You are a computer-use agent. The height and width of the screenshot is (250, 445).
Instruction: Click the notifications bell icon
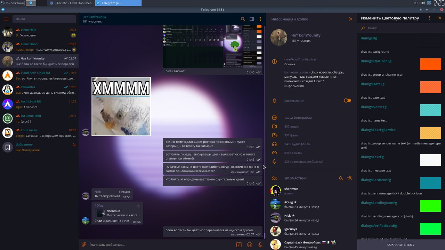274,101
